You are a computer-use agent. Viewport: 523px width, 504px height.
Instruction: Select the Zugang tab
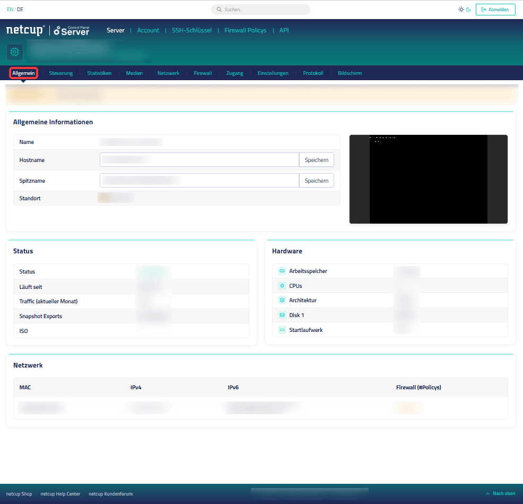tap(235, 73)
